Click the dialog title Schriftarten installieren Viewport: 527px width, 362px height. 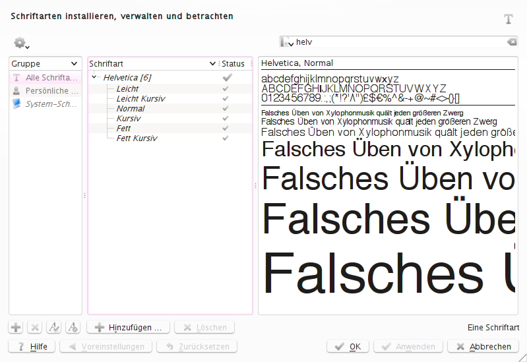point(122,16)
